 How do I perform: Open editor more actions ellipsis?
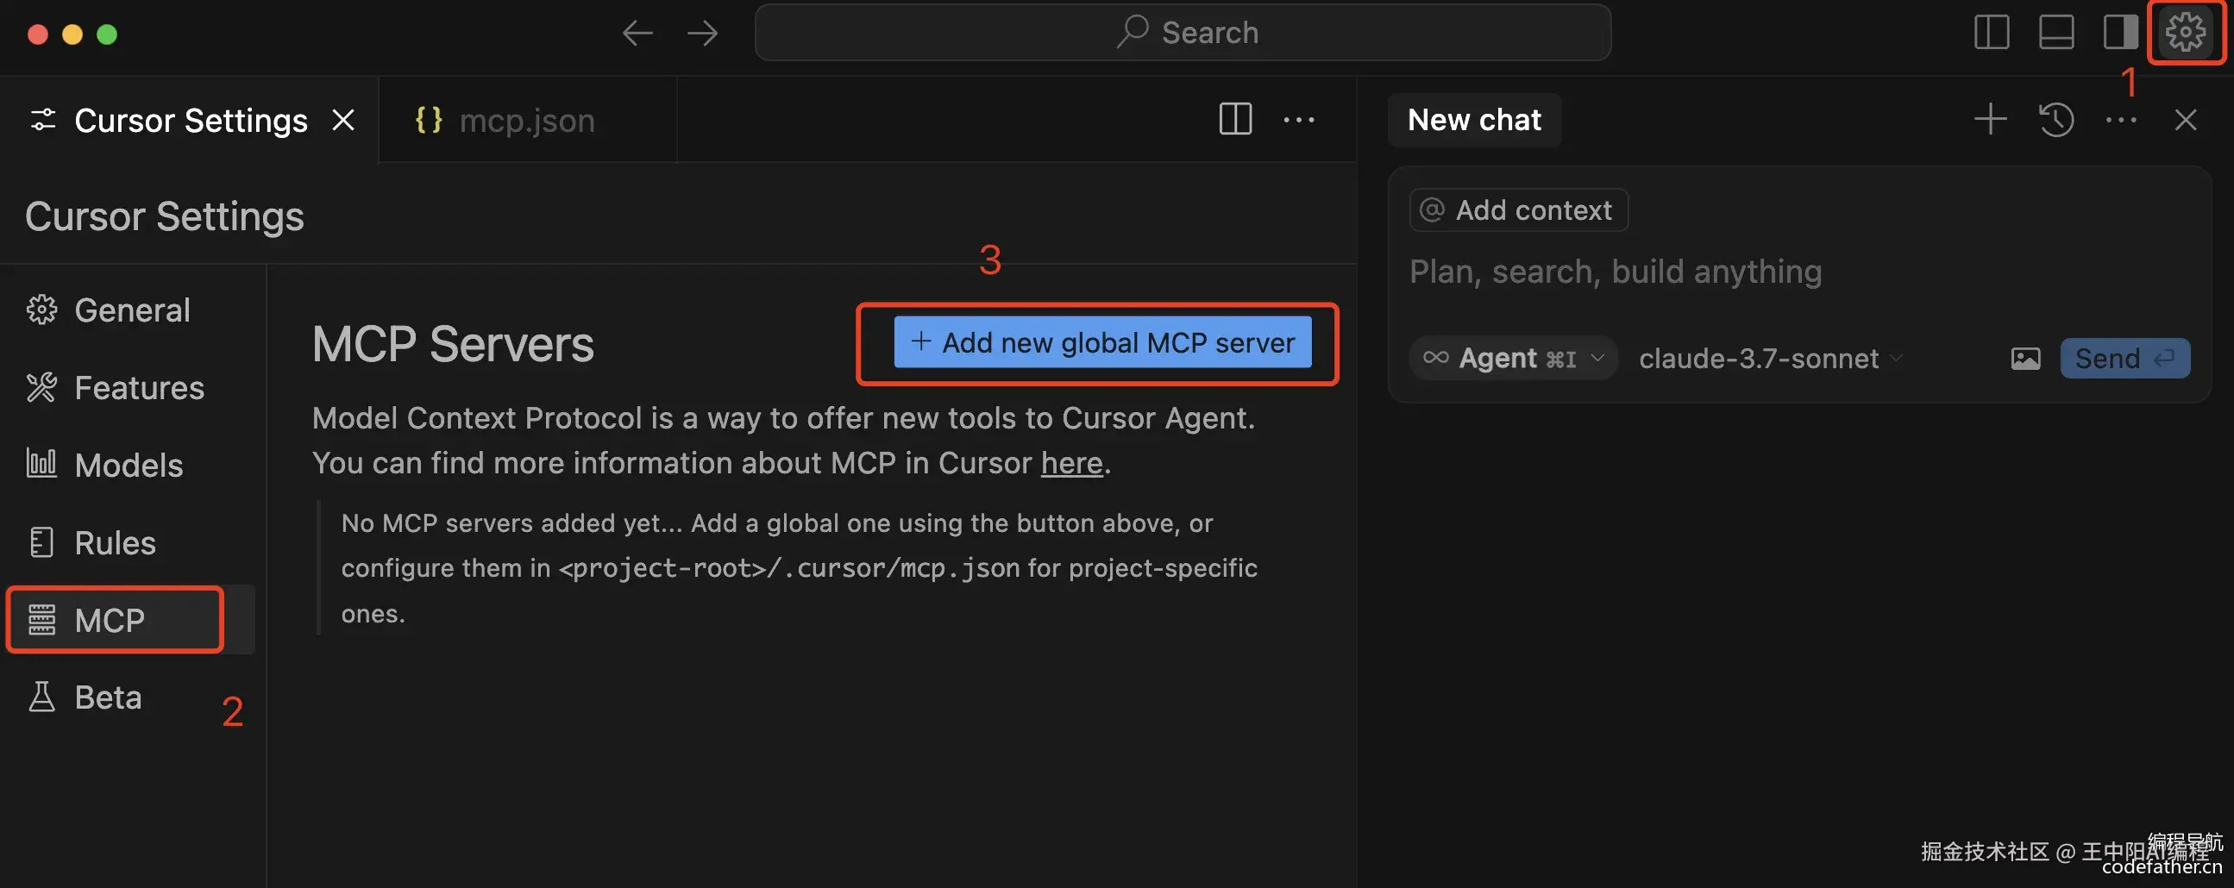pyautogui.click(x=1298, y=120)
